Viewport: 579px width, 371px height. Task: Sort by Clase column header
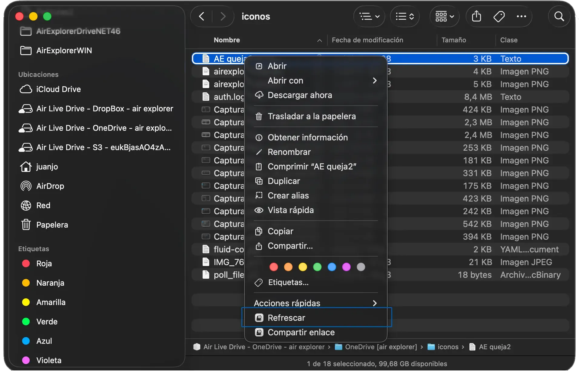point(509,40)
